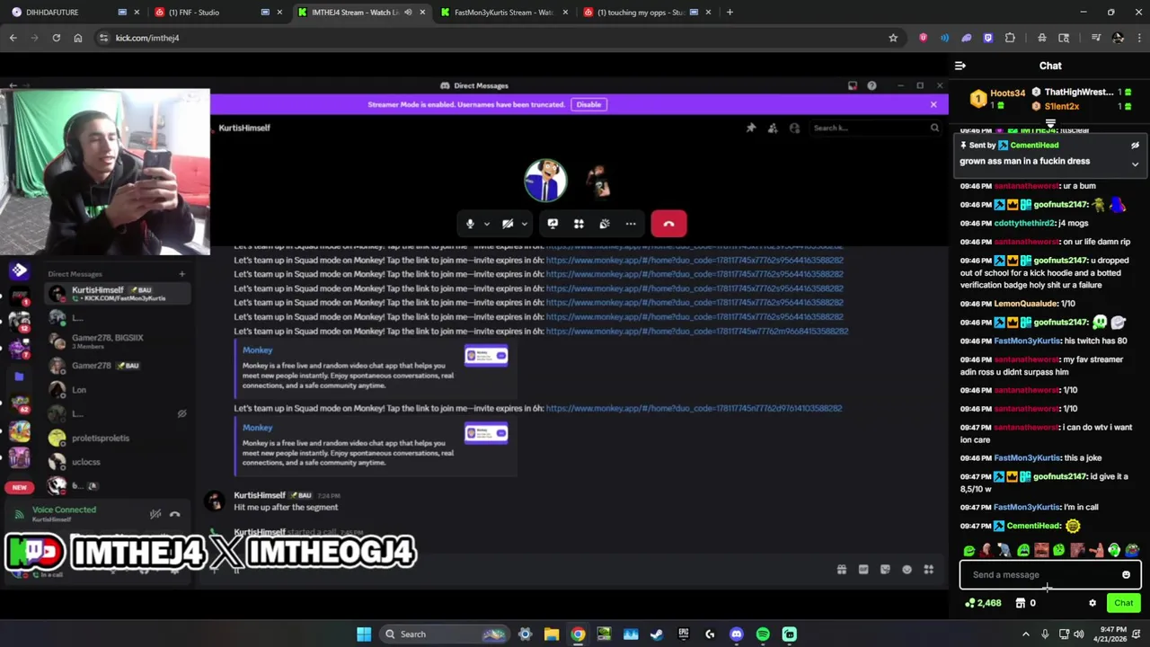Bookmark this page star icon

[893, 38]
